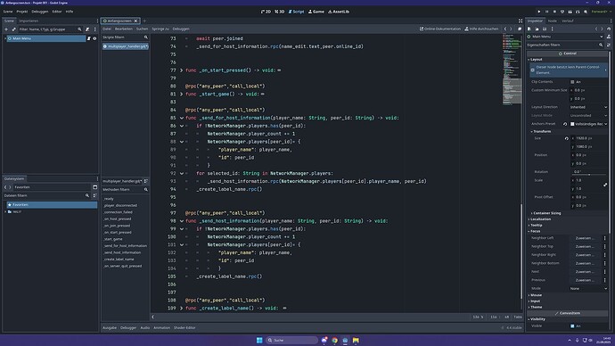
Task: Stop the running project
Action: 554,12
